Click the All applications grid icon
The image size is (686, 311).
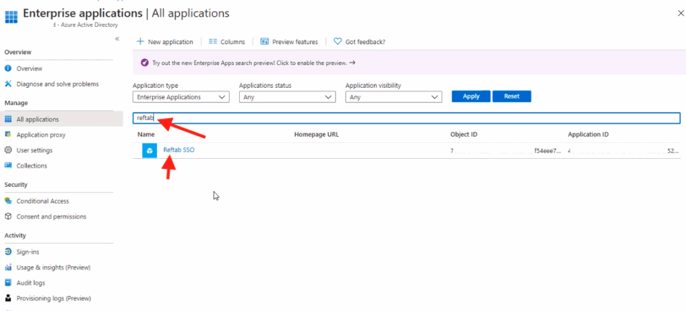tap(8, 119)
